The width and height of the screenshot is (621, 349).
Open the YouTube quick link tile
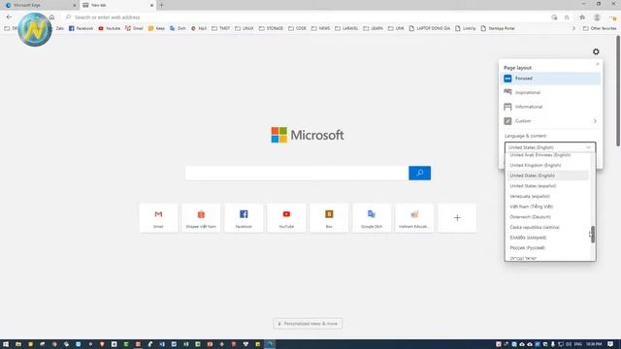(286, 218)
